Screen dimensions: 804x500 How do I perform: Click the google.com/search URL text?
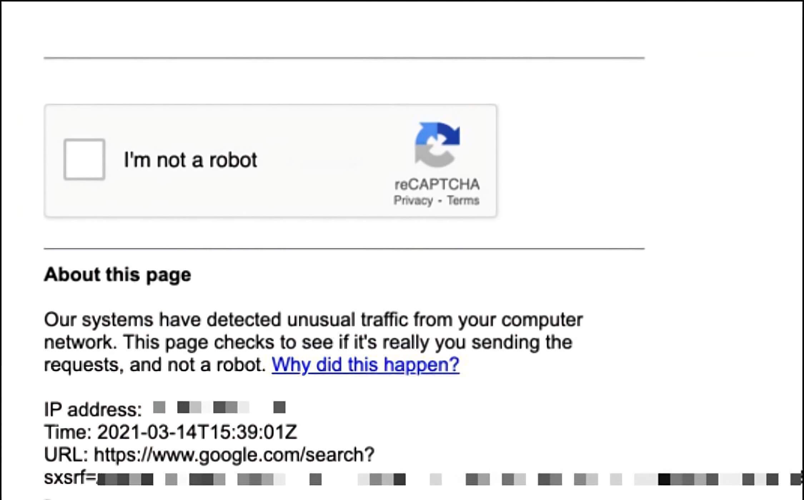click(234, 455)
